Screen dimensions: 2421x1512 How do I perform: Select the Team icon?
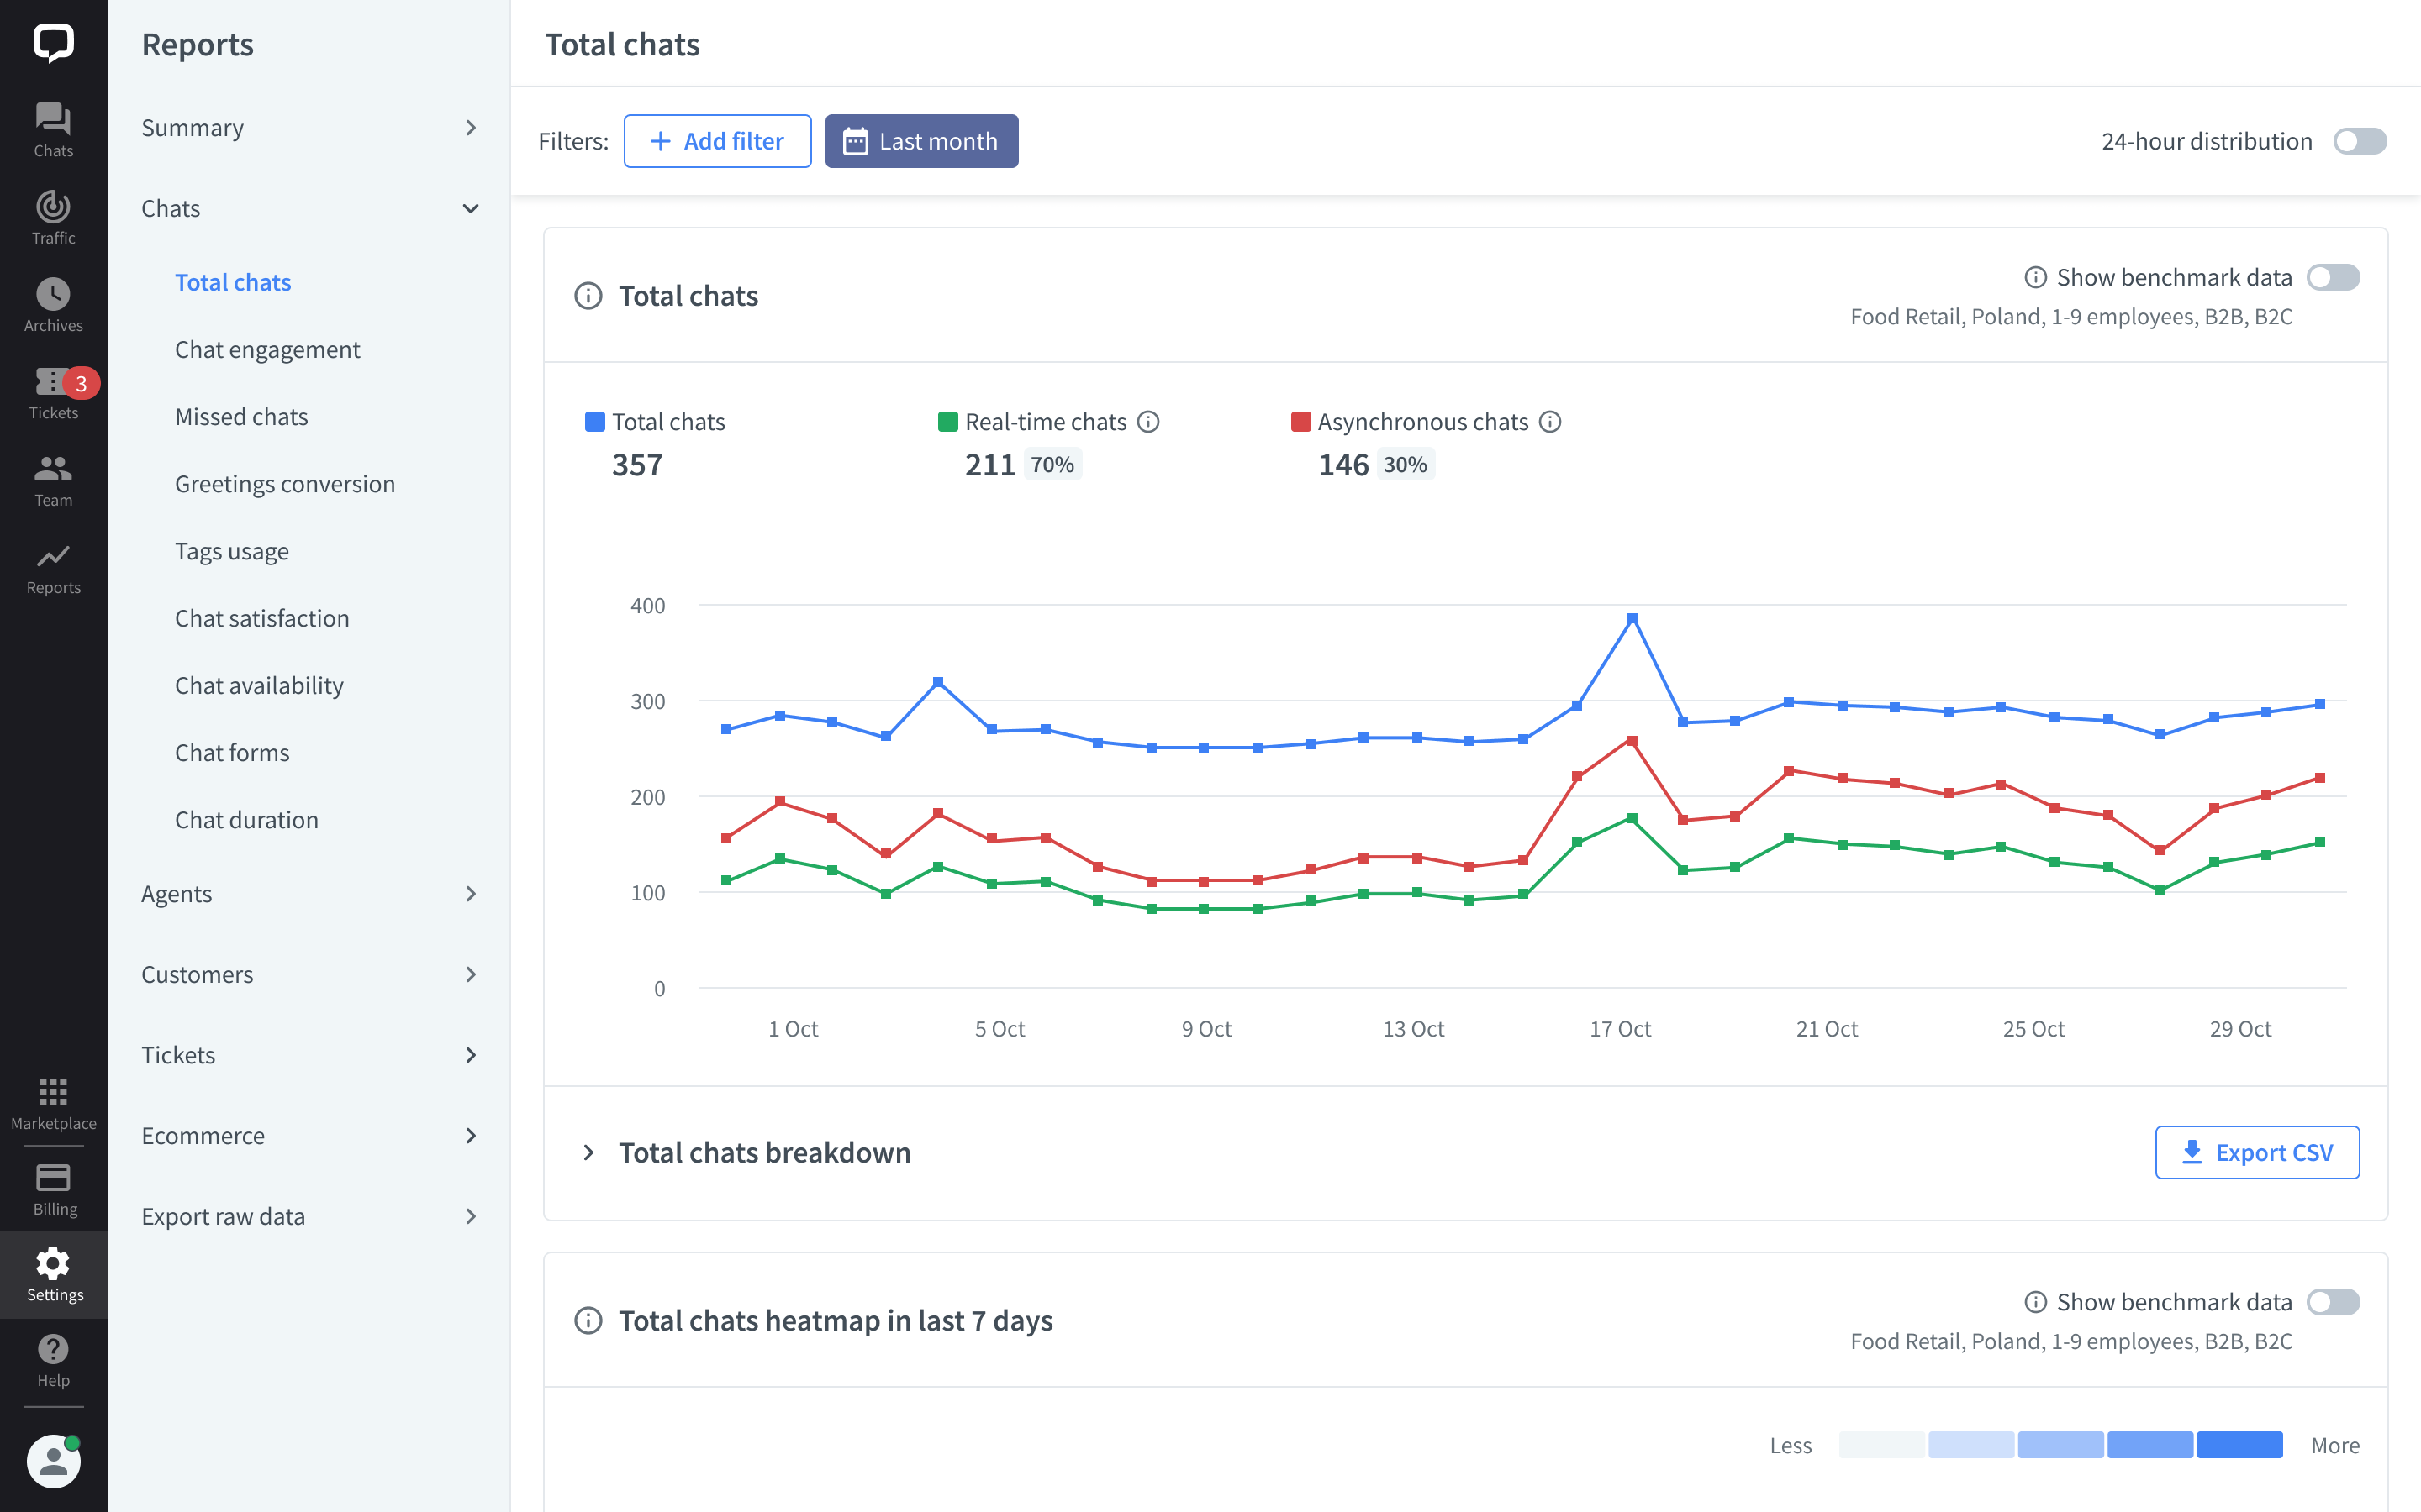pyautogui.click(x=53, y=470)
